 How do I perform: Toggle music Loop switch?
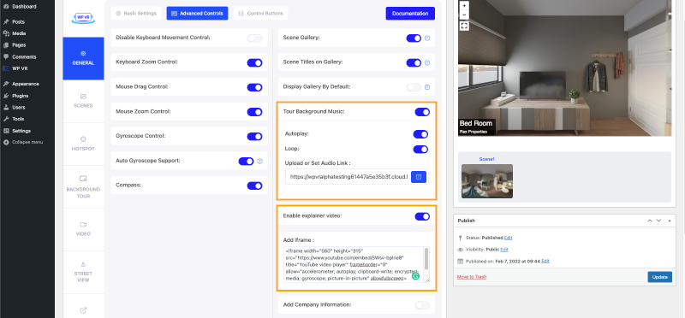click(x=420, y=150)
